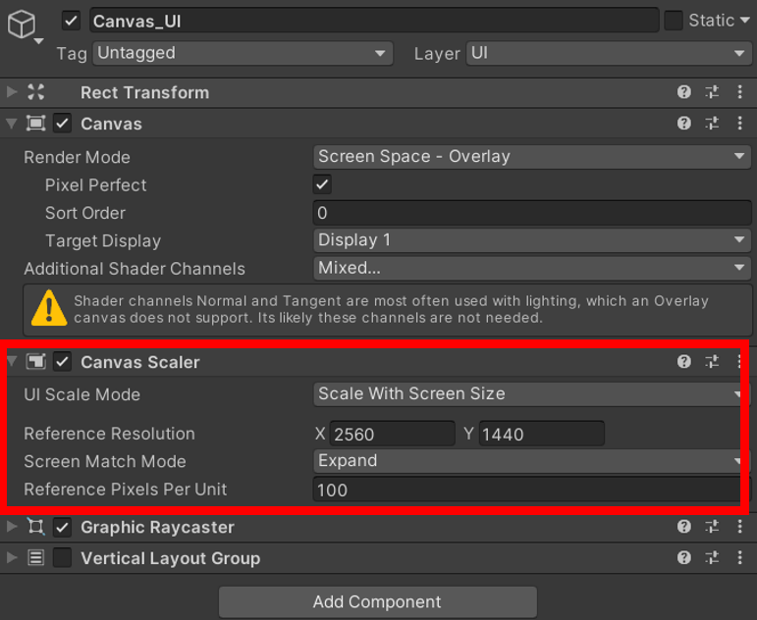This screenshot has height=620, width=757.
Task: Toggle the Canvas_UI GameObject active checkbox
Action: (71, 21)
